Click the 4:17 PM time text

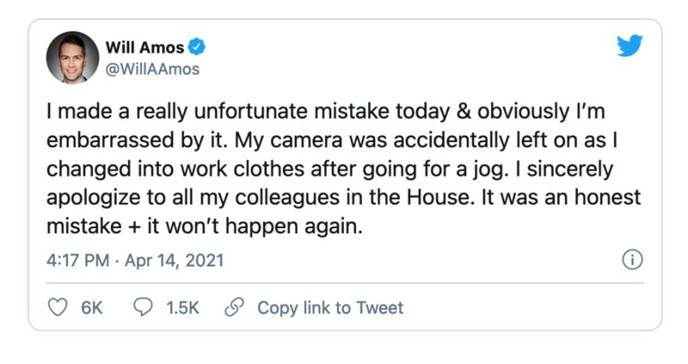(77, 261)
